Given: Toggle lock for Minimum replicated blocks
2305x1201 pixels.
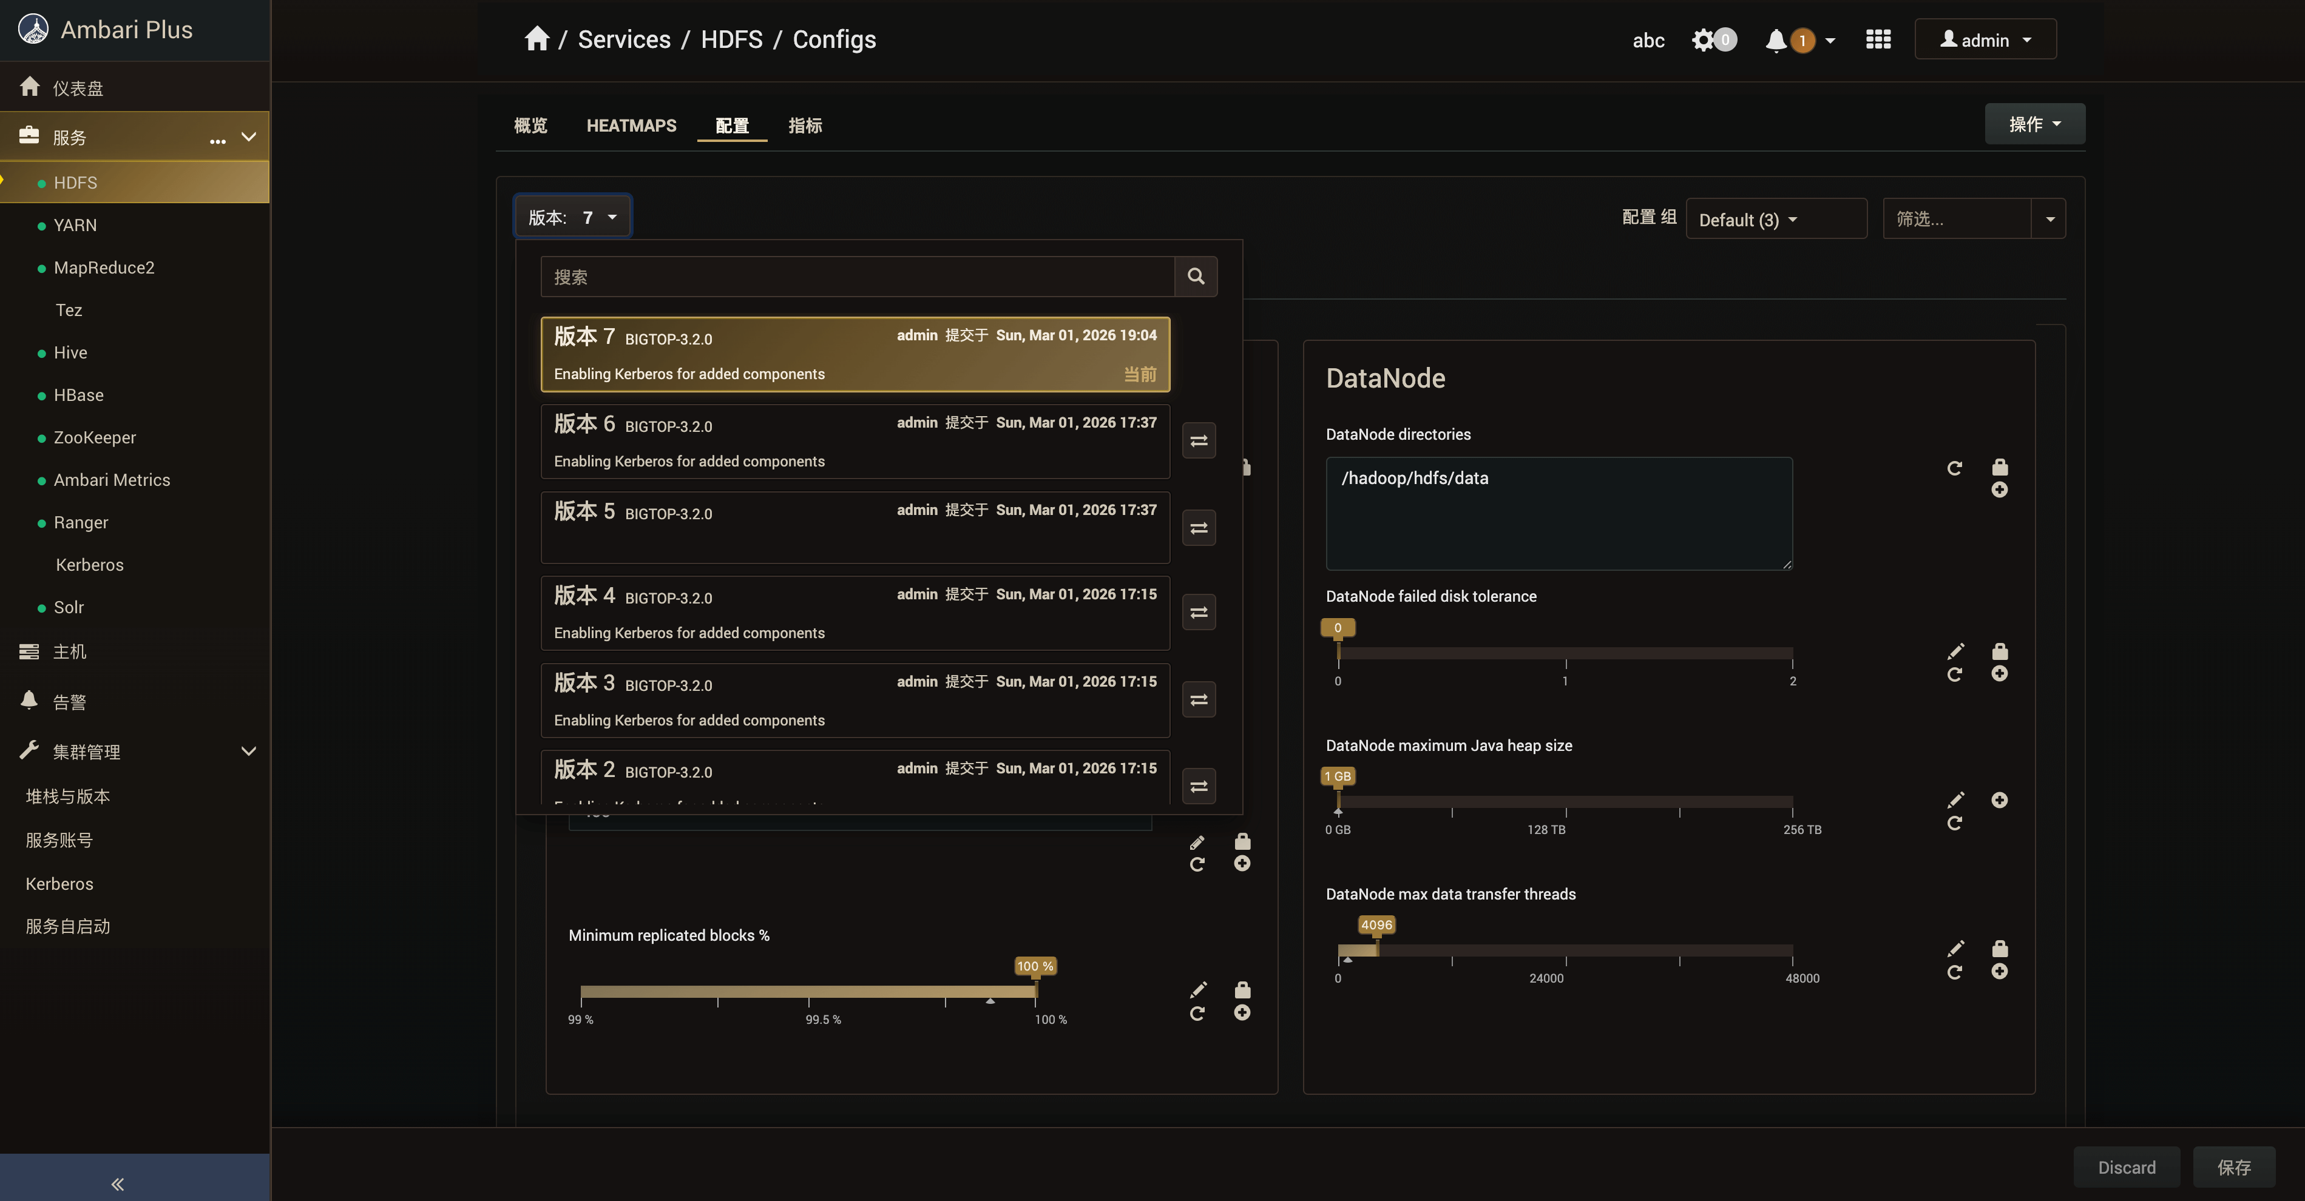Looking at the screenshot, I should (1242, 990).
